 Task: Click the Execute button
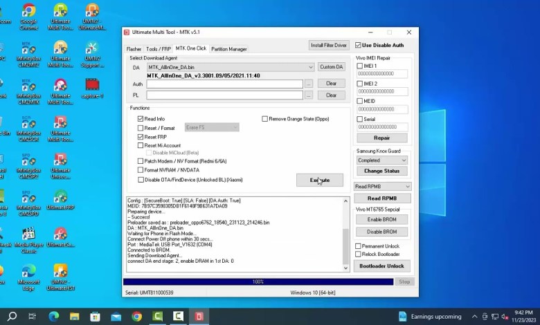click(x=319, y=180)
